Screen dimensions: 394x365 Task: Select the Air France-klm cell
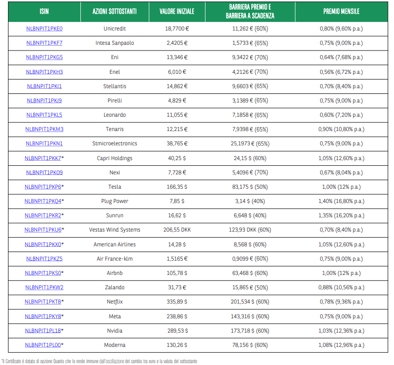tap(115, 259)
